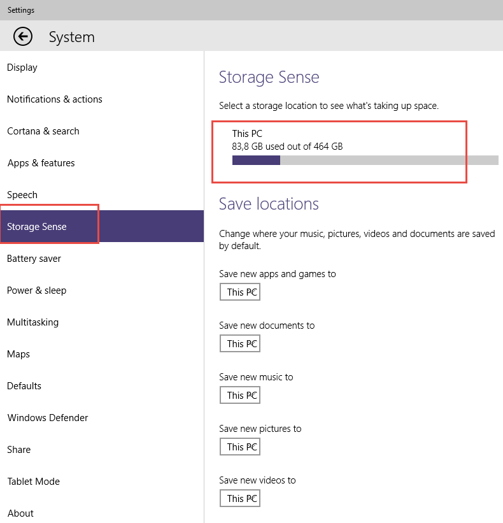Open Battery saver settings
The width and height of the screenshot is (503, 523).
34,259
